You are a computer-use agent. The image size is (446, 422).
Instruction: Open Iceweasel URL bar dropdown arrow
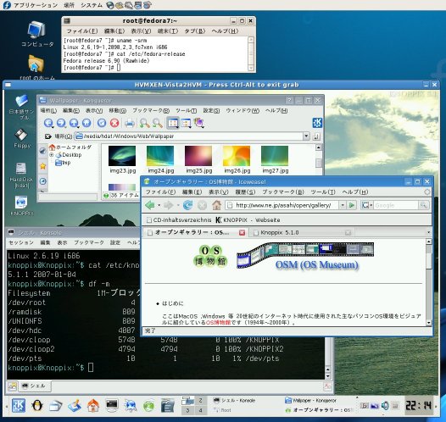pos(343,205)
